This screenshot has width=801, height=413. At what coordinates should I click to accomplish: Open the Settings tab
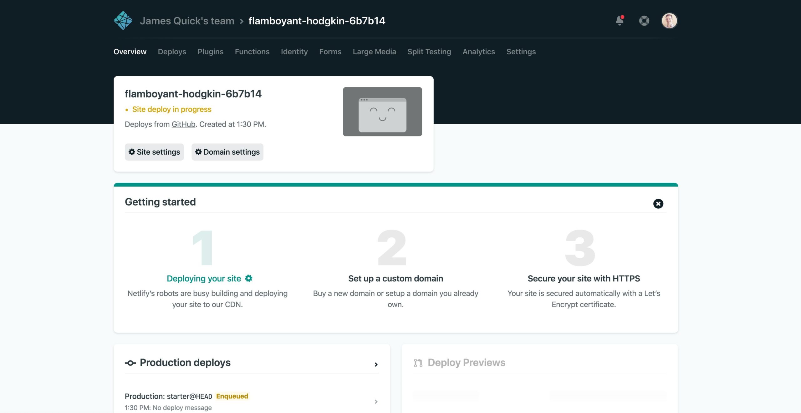pyautogui.click(x=521, y=52)
